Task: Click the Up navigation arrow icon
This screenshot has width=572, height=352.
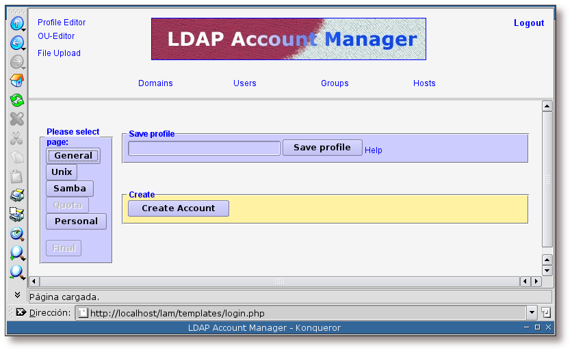Action: click(17, 23)
